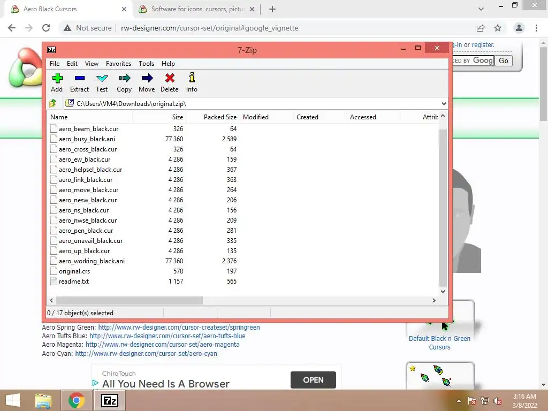Reload the web page
548x411 pixels.
[46, 28]
